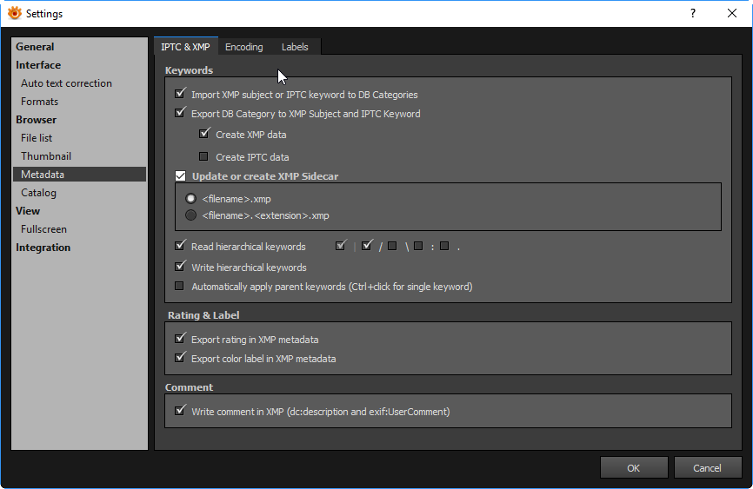Toggle the Write comment in XMP checkbox
Viewport: 753px width, 489px height.
181,412
